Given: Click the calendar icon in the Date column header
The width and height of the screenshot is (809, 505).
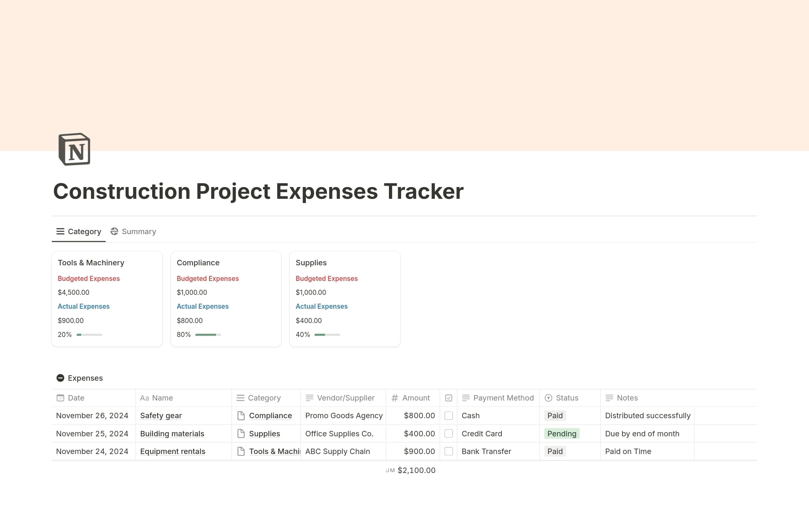Looking at the screenshot, I should coord(60,398).
